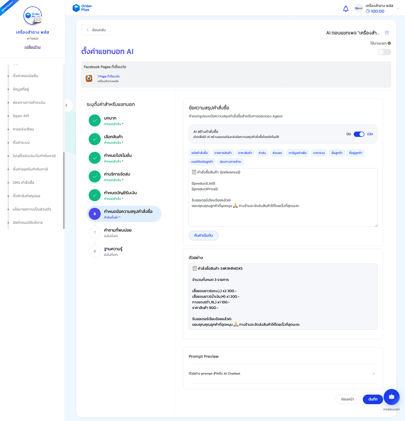405x421 pixels.
Task: Open step ค่าบริการจัดส่ง
Action: tap(124, 177)
